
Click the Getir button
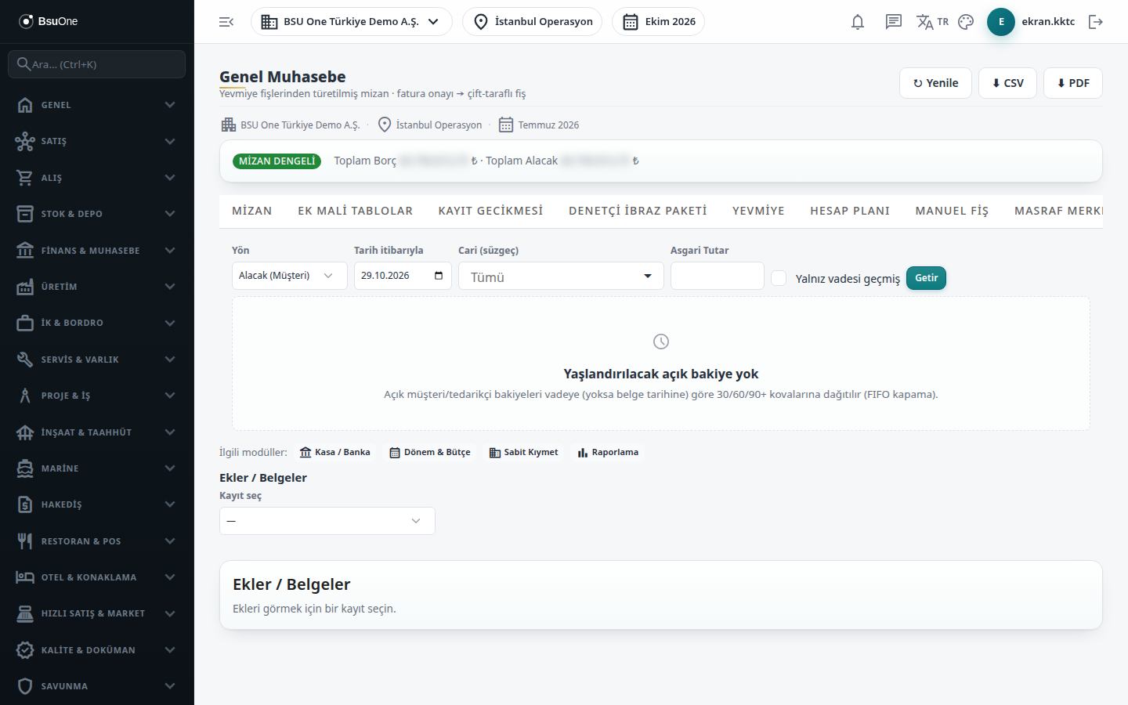click(x=926, y=278)
